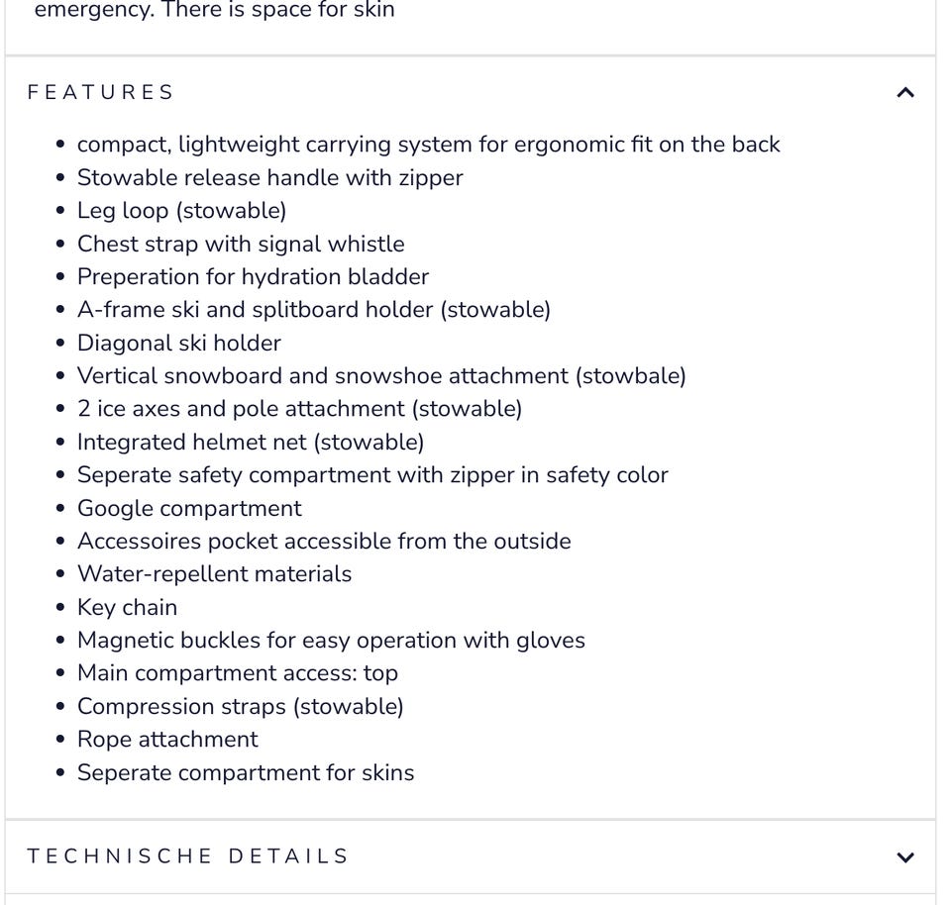This screenshot has width=951, height=905.
Task: Click the 'Rope attachment' feature
Action: [x=167, y=740]
